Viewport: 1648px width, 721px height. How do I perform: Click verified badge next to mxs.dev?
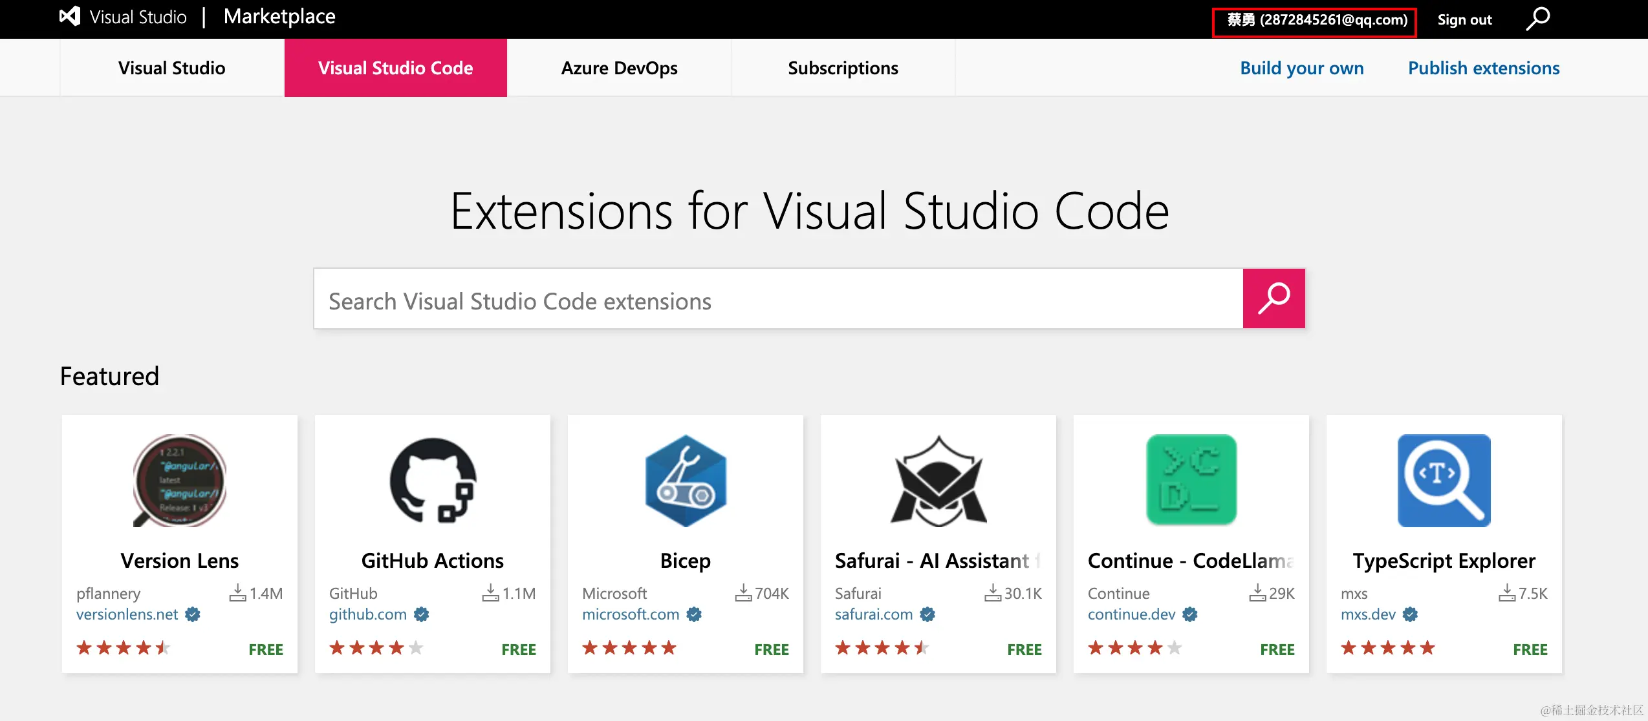(1411, 614)
